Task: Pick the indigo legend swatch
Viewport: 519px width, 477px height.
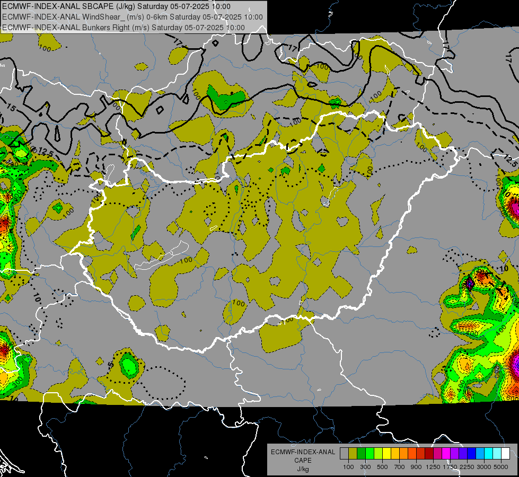Action: click(463, 454)
